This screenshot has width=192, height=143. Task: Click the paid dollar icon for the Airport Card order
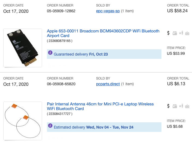[x=168, y=33]
